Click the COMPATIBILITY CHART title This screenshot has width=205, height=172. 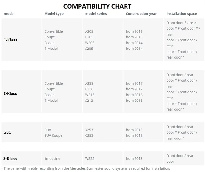pos(97,6)
